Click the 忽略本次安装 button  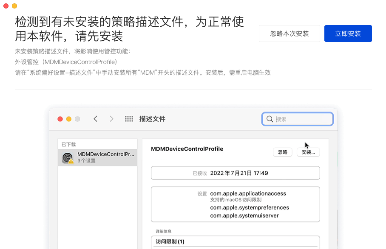(x=289, y=34)
